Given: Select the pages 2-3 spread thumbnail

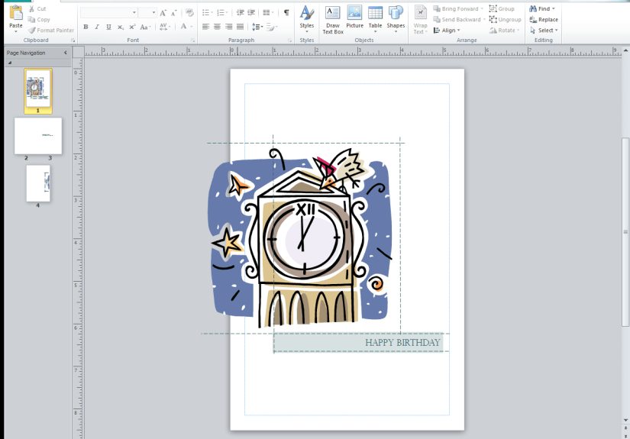Looking at the screenshot, I should coord(38,136).
